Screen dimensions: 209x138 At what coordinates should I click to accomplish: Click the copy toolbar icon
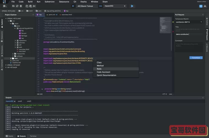(x=27, y=6)
